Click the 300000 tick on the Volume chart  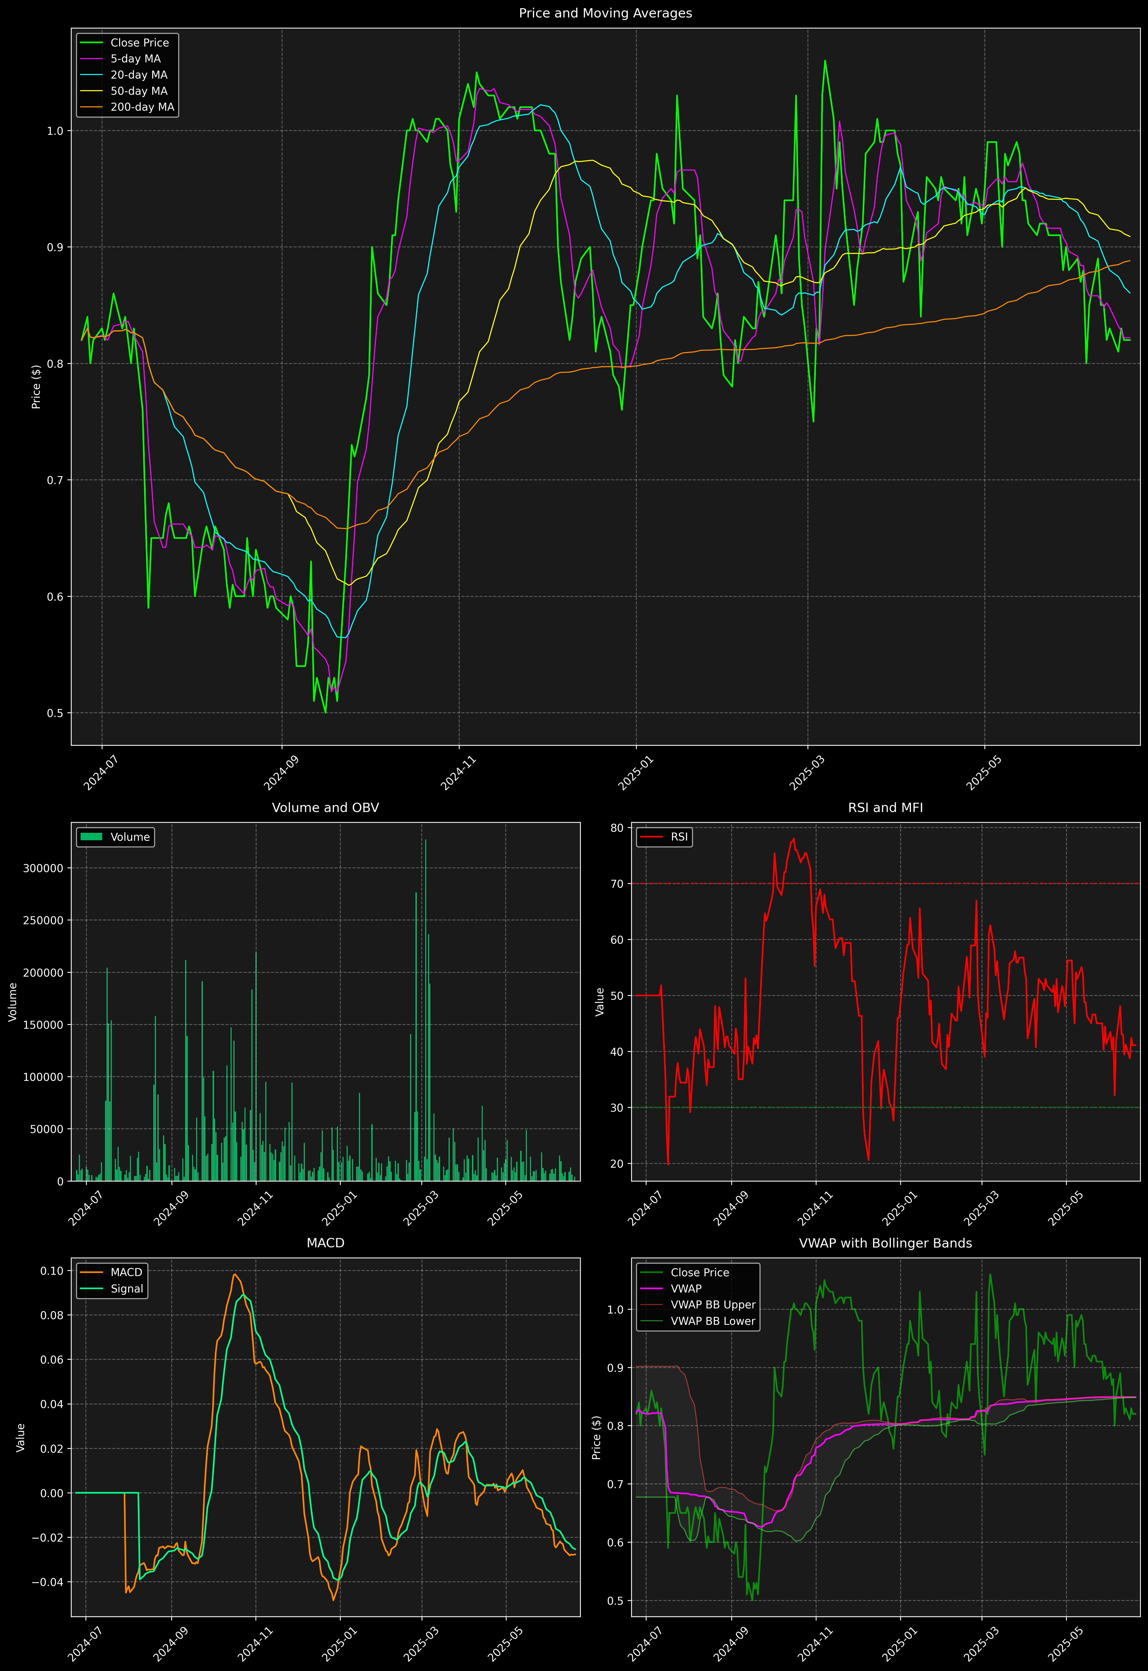tap(43, 868)
